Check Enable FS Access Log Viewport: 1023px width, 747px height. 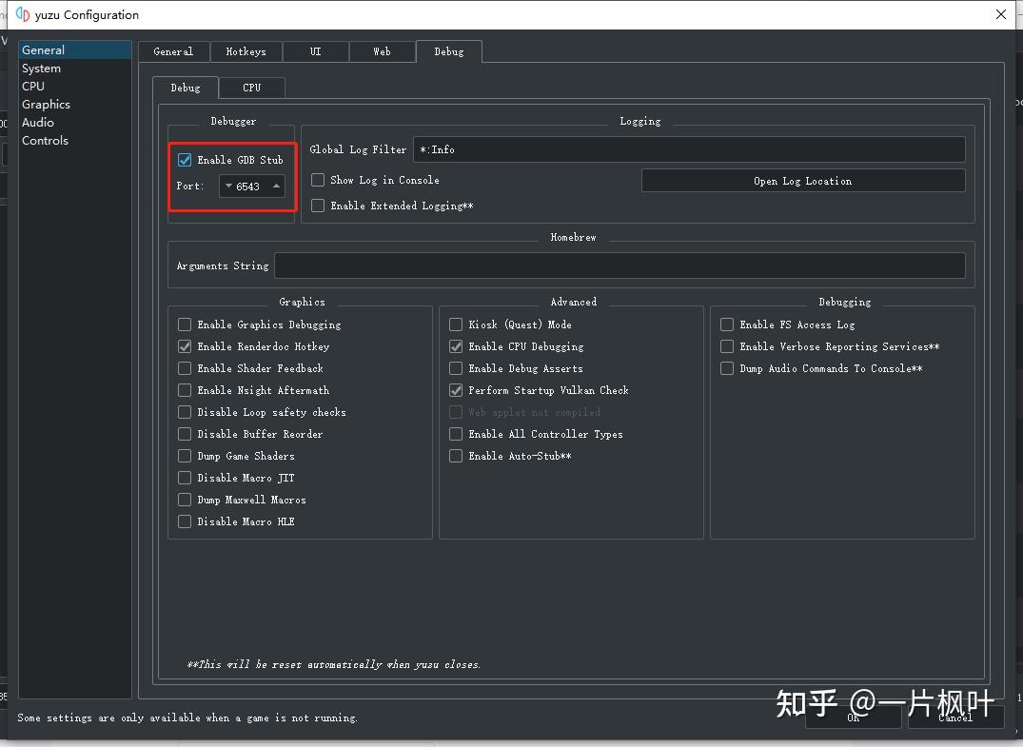coord(727,324)
